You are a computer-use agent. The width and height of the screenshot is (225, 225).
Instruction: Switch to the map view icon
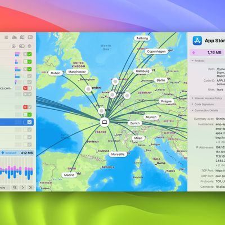click(22, 37)
